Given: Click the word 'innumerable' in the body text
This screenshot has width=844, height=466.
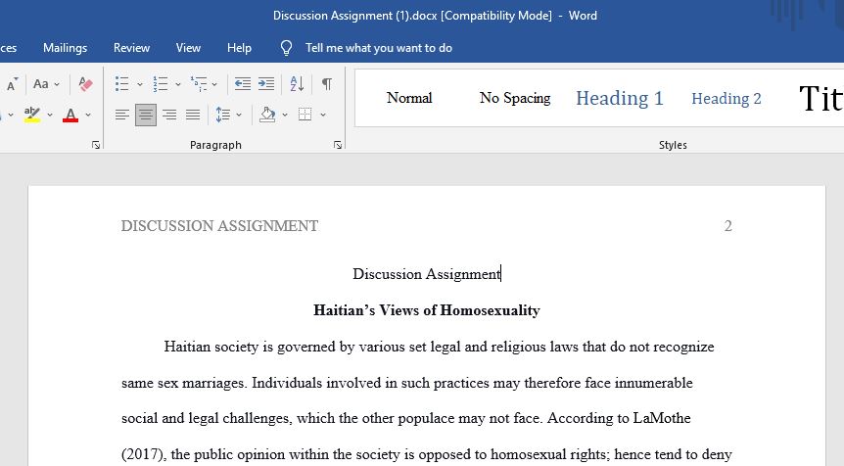Looking at the screenshot, I should tap(653, 383).
